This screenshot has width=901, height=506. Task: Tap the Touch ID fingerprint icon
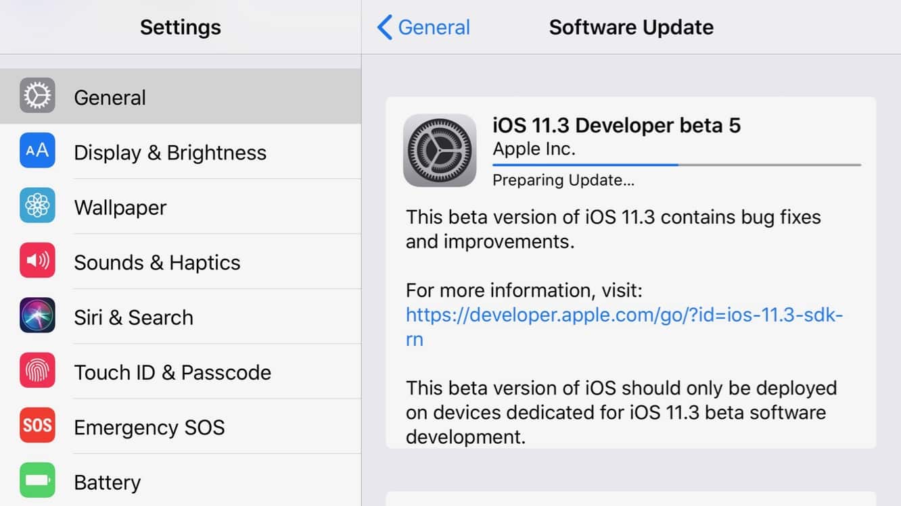coord(37,371)
